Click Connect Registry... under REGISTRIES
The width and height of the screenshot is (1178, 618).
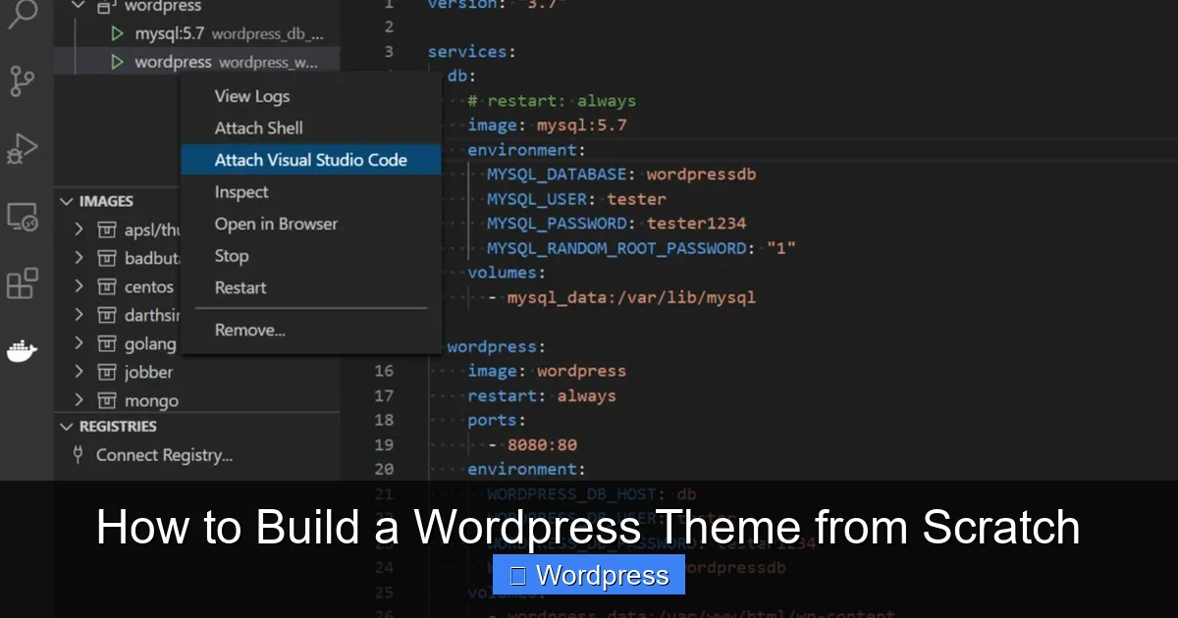163,455
